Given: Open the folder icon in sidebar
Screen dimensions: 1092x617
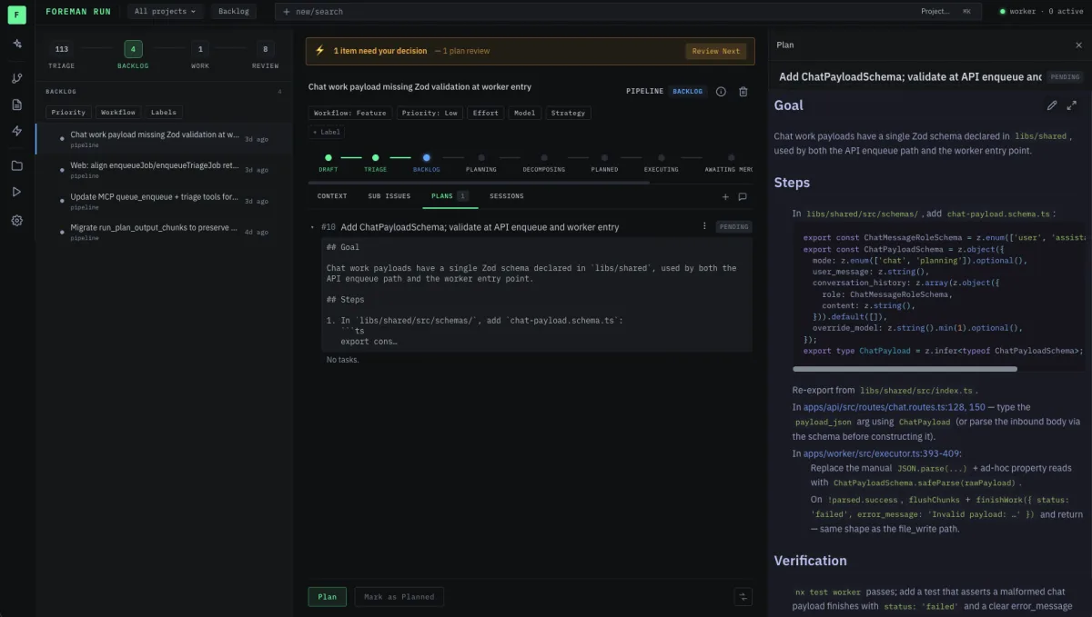Looking at the screenshot, I should pyautogui.click(x=16, y=165).
